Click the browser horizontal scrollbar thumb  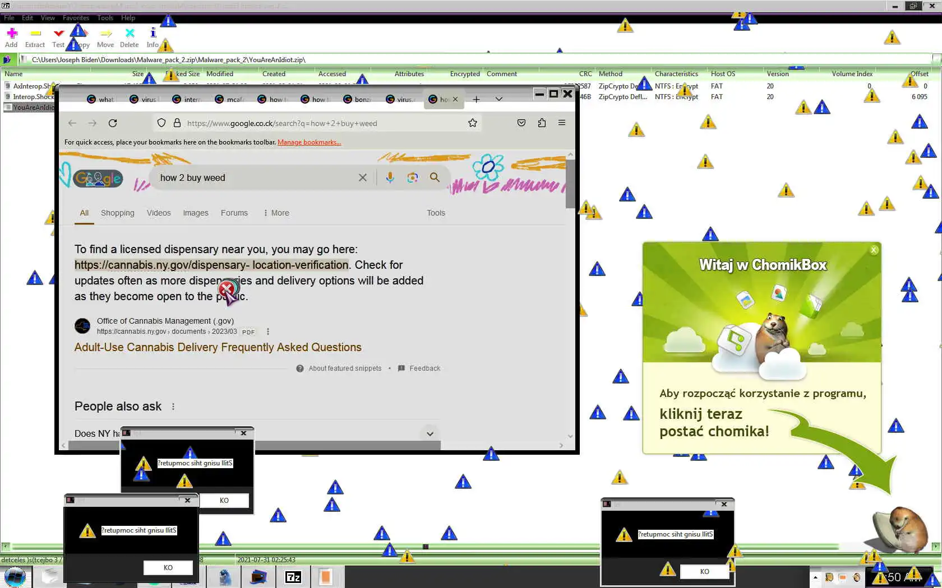pos(255,445)
